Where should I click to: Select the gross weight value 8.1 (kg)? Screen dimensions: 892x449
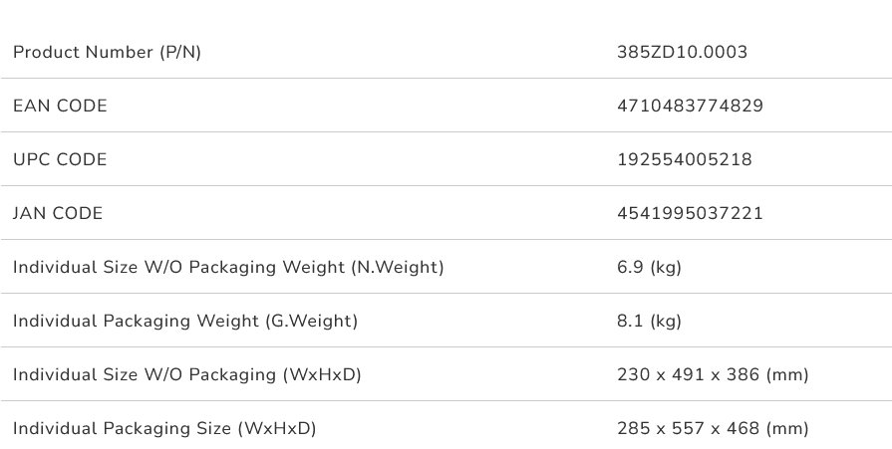650,321
